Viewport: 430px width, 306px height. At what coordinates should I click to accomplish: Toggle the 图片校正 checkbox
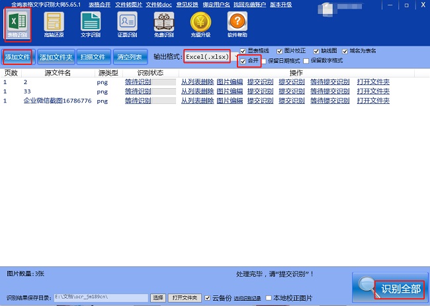click(279, 51)
